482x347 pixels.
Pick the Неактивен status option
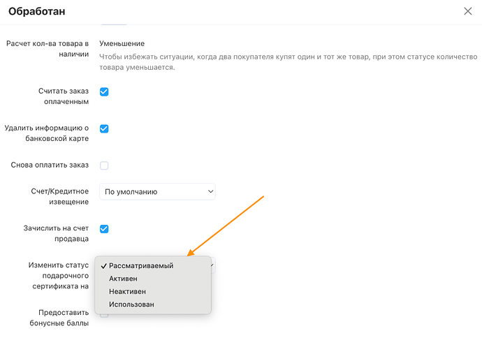click(x=127, y=291)
